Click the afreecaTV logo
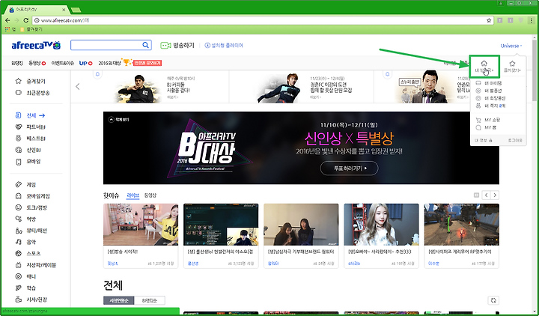 [36, 45]
